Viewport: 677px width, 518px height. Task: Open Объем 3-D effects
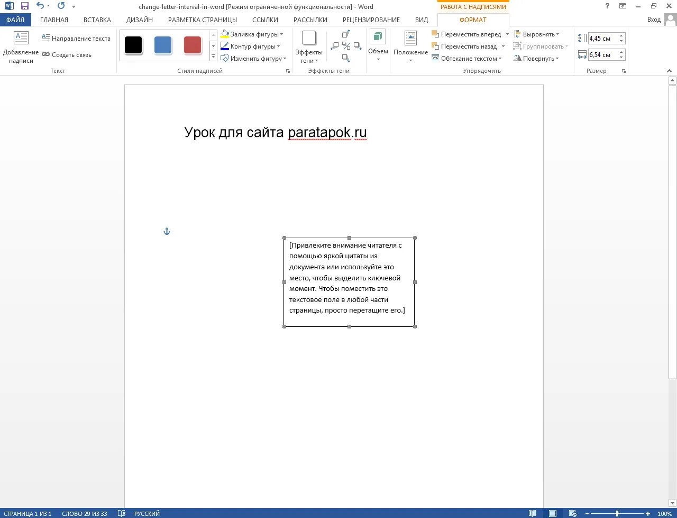coord(378,46)
